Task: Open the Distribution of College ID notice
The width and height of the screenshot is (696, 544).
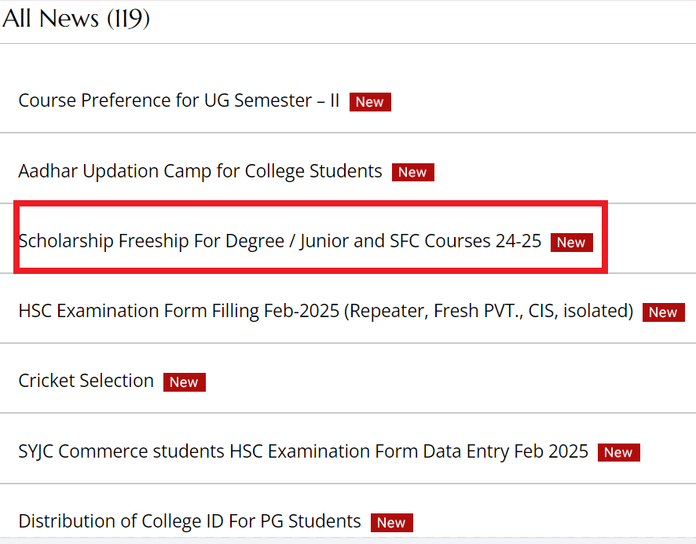Action: (x=189, y=521)
